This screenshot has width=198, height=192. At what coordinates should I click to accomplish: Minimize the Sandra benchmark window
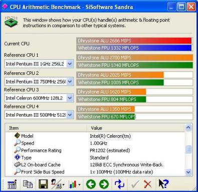point(171,7)
